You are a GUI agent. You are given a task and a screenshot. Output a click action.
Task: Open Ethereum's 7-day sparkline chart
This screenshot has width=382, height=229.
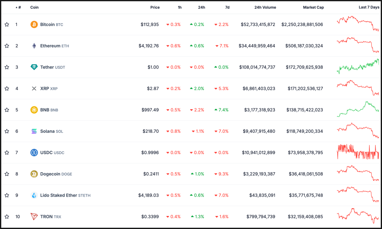coord(358,45)
